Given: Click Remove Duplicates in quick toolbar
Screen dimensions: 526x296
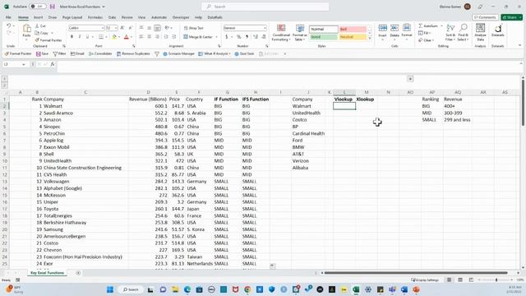Looking at the screenshot, I should click(x=133, y=53).
